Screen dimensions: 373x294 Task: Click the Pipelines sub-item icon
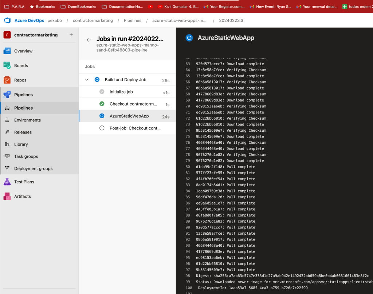[7, 108]
